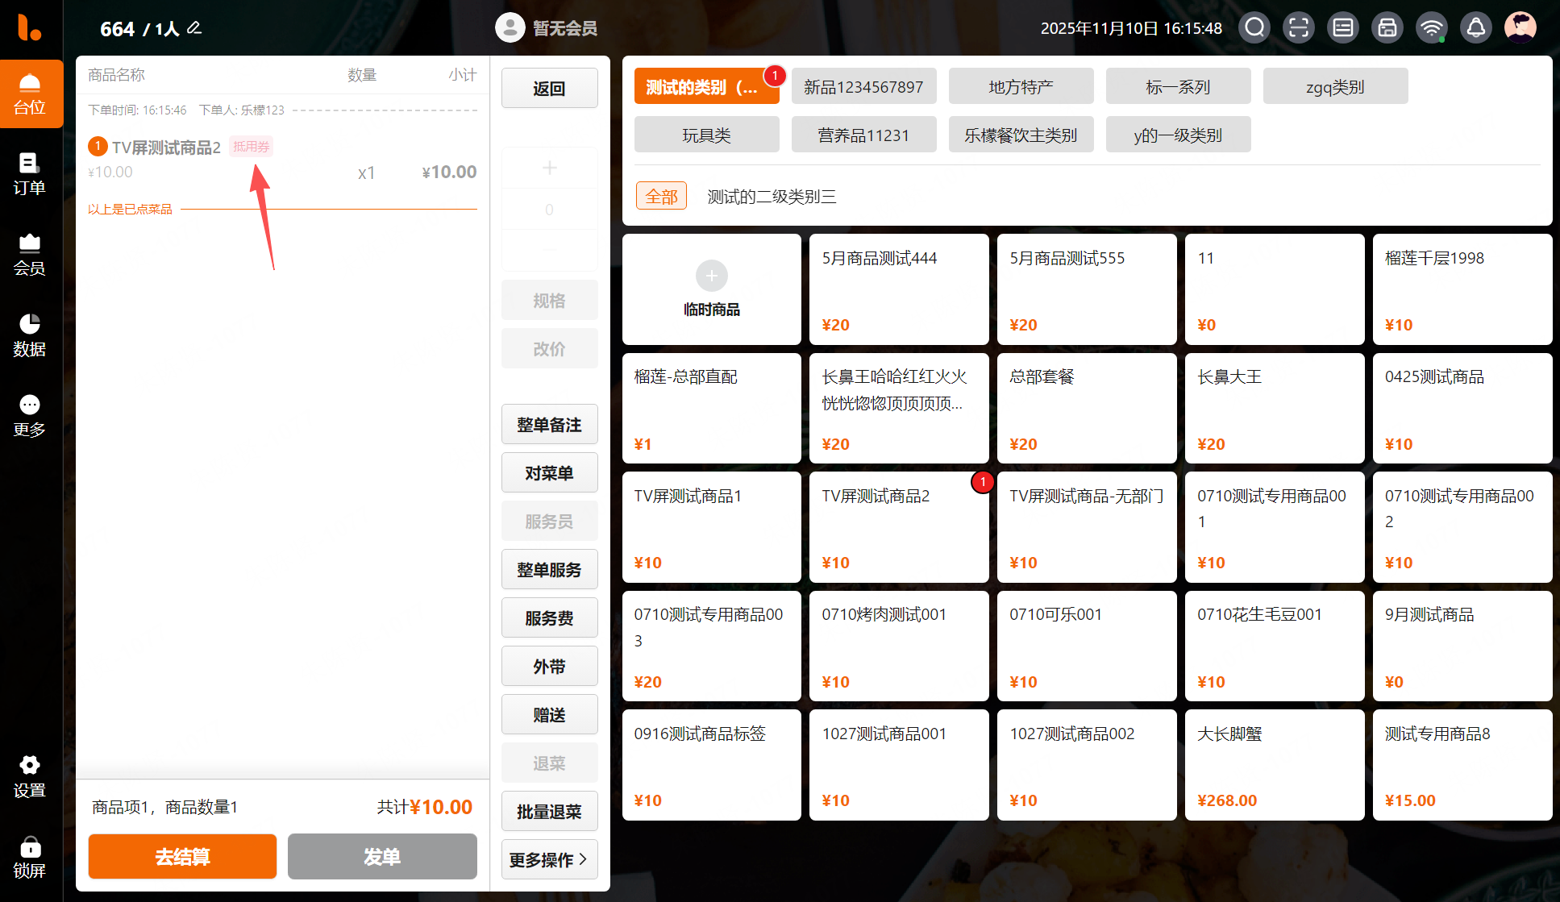1560x902 pixels.
Task: Select the 全部 subcategory filter
Action: [x=661, y=196]
